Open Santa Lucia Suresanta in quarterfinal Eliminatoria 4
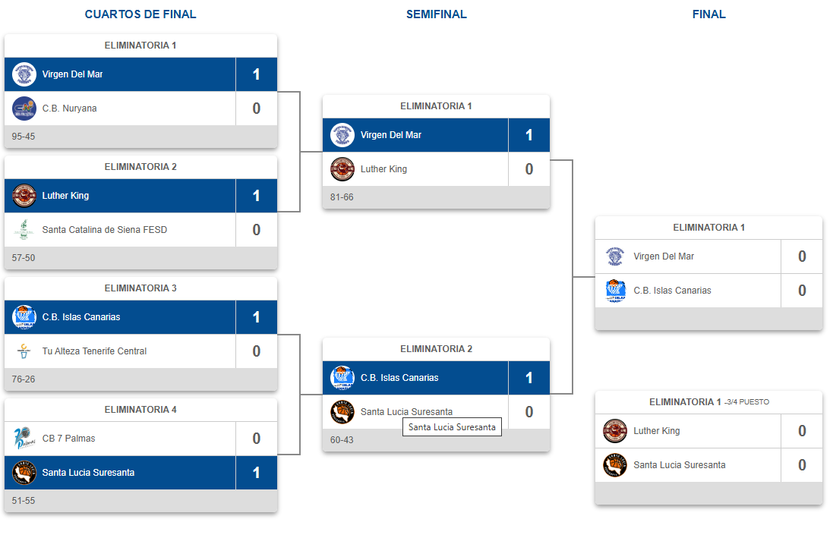Image resolution: width=833 pixels, height=538 pixels. point(88,473)
